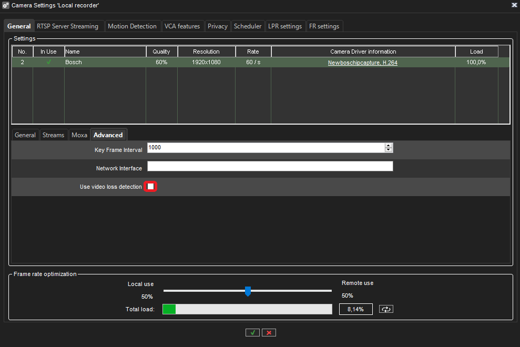Click the refresh total load icon
The height and width of the screenshot is (347, 520).
(386, 309)
